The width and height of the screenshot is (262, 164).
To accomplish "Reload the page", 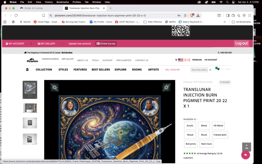I will (16, 15).
